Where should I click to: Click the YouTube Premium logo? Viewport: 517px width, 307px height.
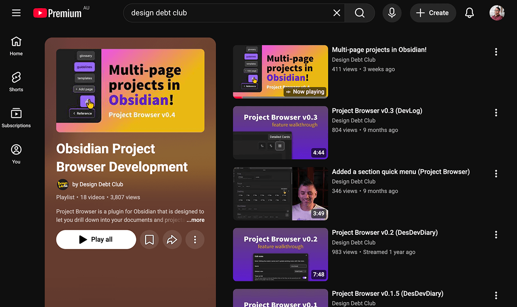(57, 13)
